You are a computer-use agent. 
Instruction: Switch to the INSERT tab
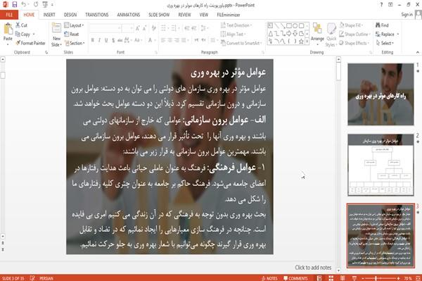(49, 15)
